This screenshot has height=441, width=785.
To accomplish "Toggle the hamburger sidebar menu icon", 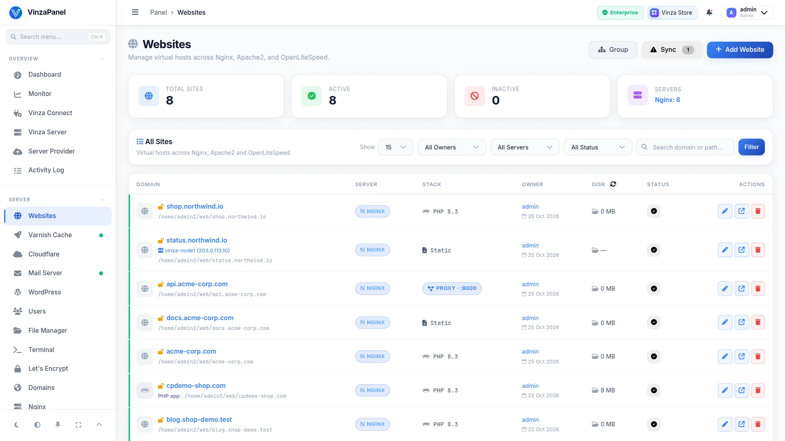I will (x=135, y=12).
